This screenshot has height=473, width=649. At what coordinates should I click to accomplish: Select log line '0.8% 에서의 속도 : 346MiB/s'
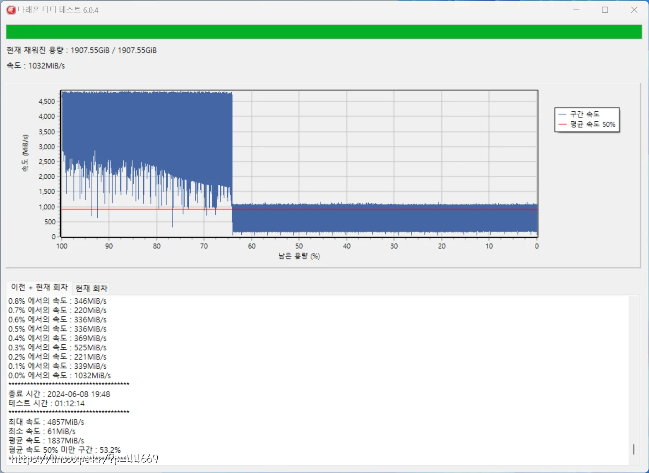[57, 301]
